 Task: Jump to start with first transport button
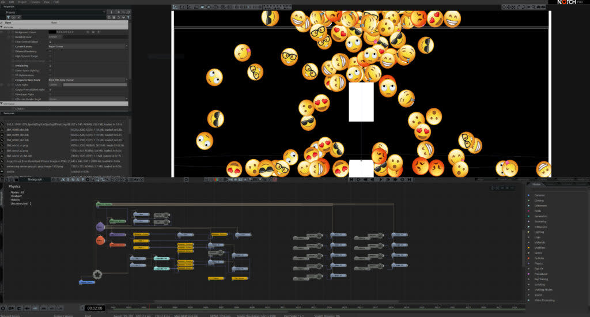tap(351, 180)
